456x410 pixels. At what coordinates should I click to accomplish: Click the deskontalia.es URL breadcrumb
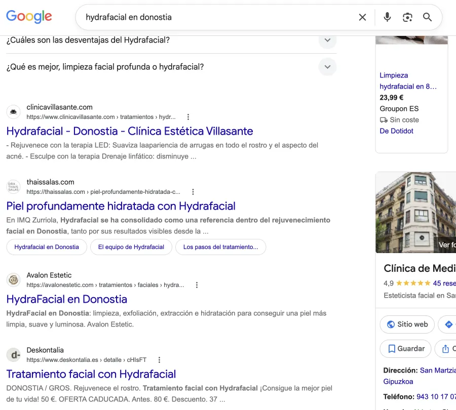point(86,360)
